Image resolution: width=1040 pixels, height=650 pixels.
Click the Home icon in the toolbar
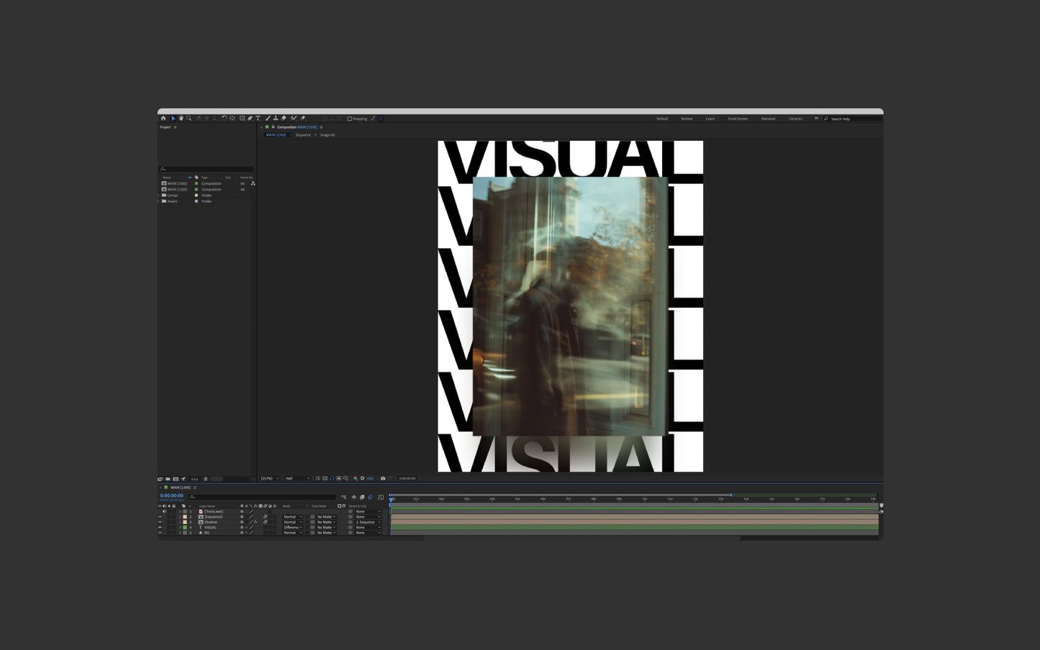tap(163, 119)
